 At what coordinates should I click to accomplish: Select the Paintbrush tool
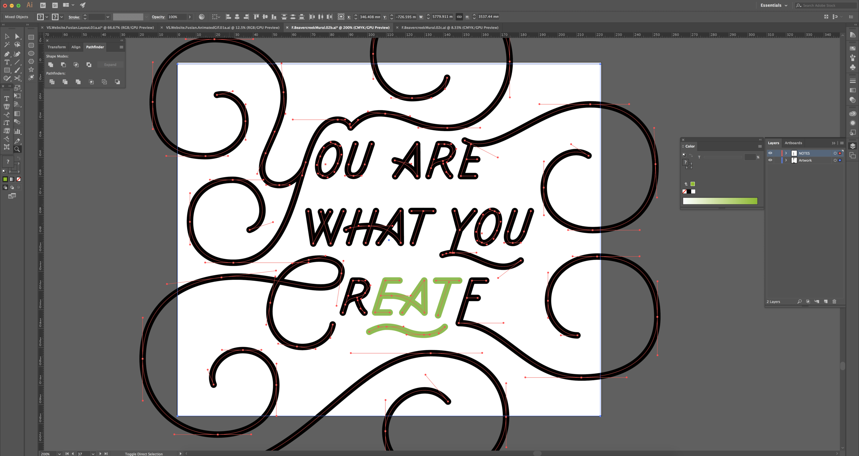coord(17,70)
